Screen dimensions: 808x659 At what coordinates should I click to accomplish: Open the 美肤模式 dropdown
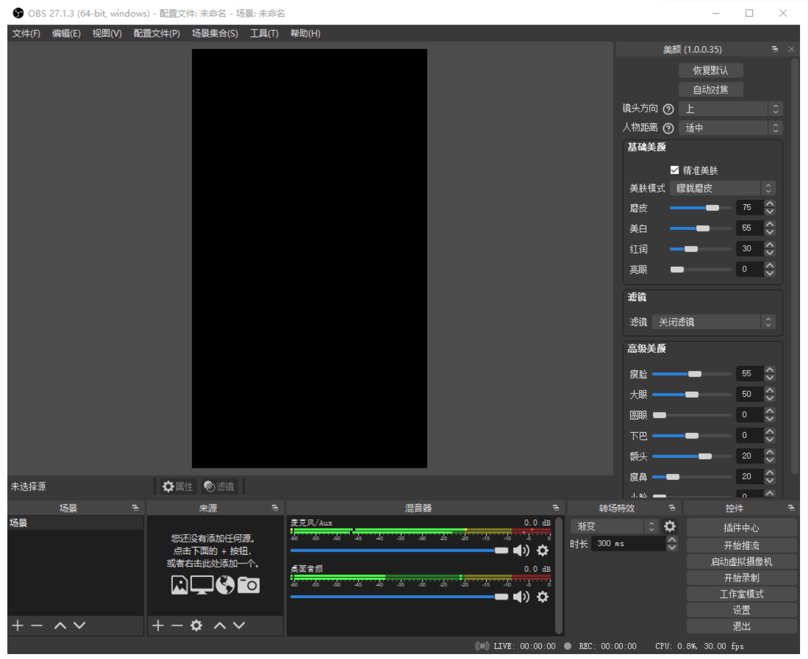723,188
